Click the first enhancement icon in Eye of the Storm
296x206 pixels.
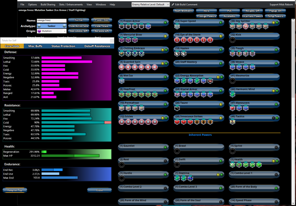pos(177,40)
